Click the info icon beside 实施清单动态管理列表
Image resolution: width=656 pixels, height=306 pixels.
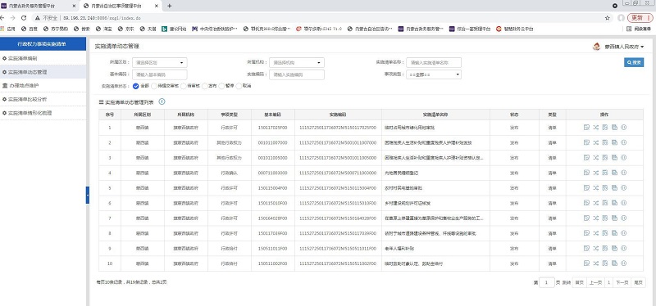pos(162,101)
